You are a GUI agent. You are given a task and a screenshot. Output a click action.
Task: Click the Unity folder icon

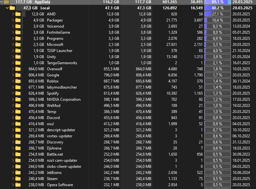pyautogui.click(x=18, y=57)
